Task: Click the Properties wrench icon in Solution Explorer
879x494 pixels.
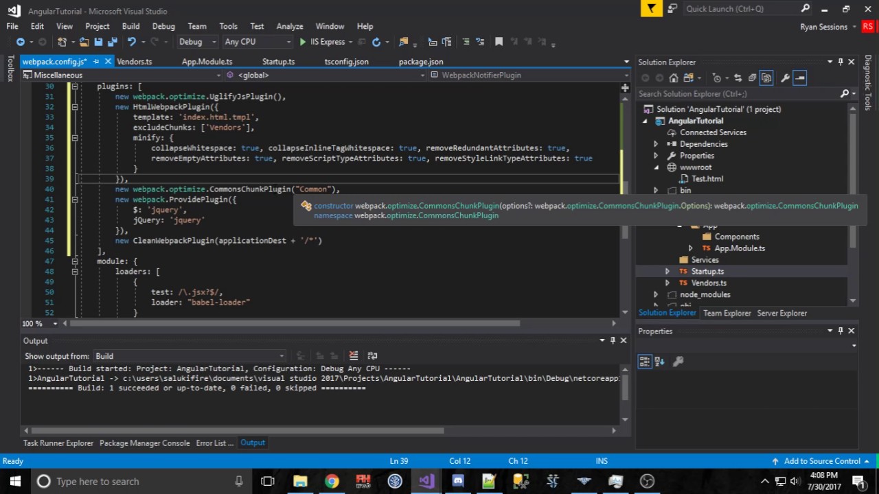Action: pos(786,78)
